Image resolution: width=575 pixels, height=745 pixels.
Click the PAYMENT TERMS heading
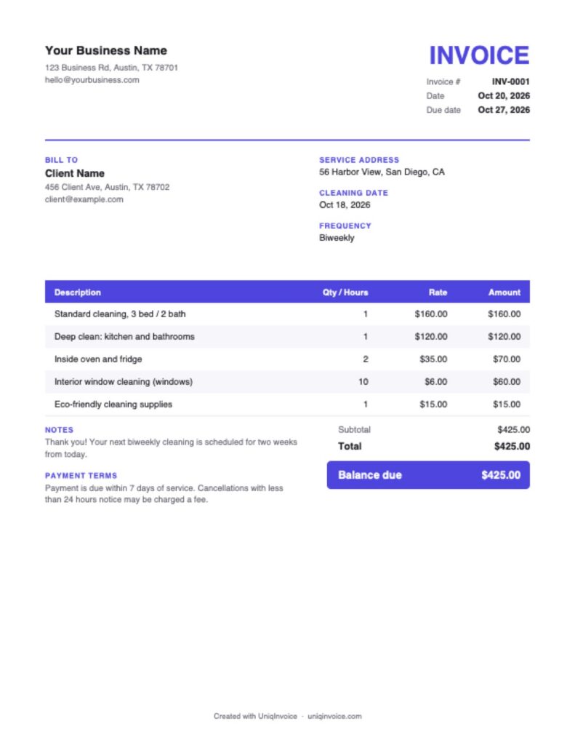click(81, 476)
